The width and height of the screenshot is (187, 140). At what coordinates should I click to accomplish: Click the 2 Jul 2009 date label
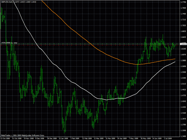point(168,139)
